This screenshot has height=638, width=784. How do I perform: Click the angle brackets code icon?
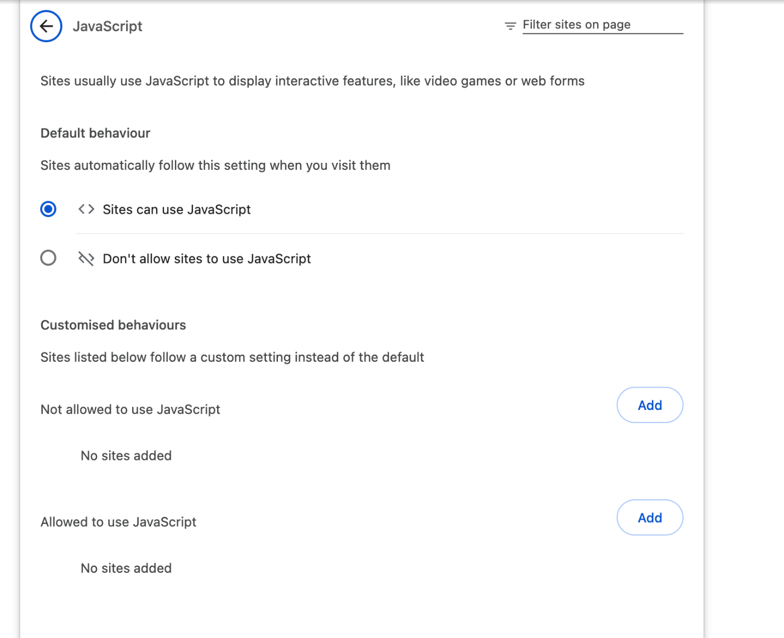(x=86, y=209)
